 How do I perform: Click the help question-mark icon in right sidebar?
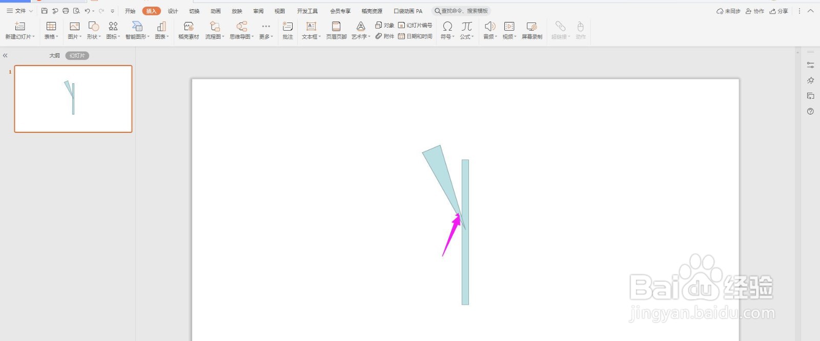click(x=810, y=111)
